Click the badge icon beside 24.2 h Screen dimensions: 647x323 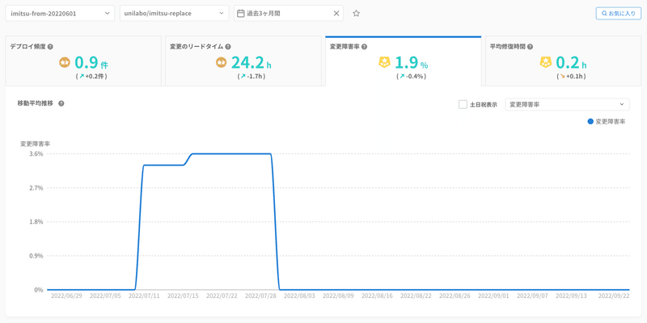tap(222, 63)
